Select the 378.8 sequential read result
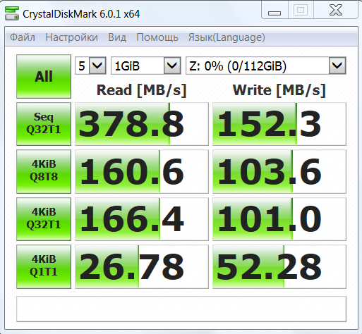This screenshot has height=334, width=362. pos(142,124)
